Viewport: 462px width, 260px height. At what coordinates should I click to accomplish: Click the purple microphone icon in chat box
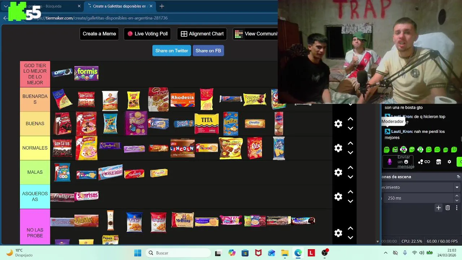389,162
